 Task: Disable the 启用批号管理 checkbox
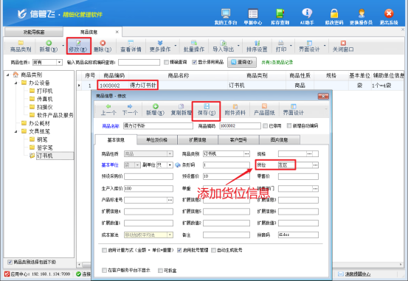tap(179, 250)
